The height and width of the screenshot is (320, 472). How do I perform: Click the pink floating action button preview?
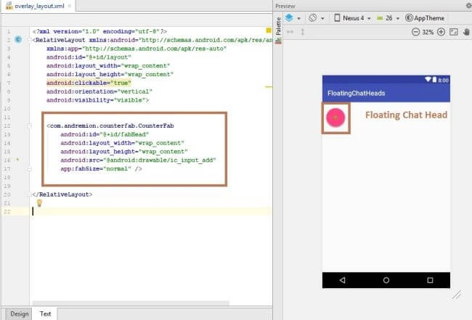point(335,118)
